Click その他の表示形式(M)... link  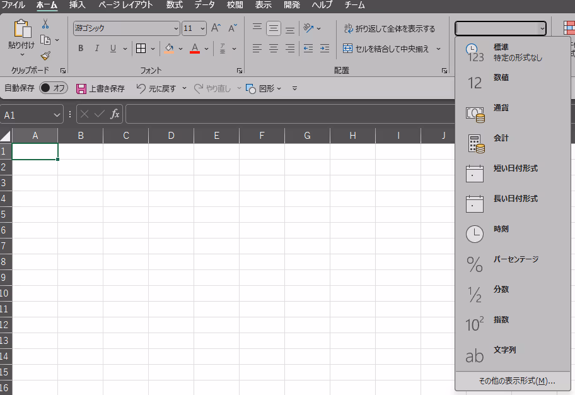click(x=517, y=381)
